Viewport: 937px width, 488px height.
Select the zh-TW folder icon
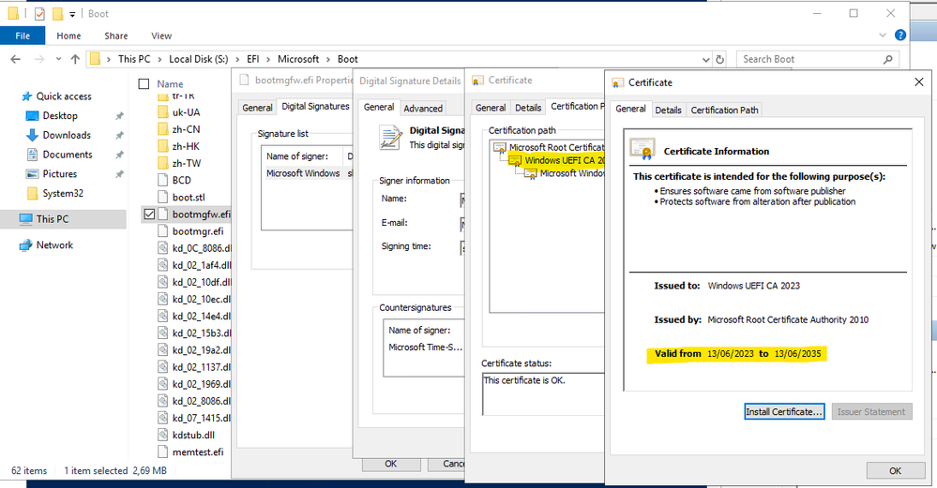pyautogui.click(x=162, y=163)
